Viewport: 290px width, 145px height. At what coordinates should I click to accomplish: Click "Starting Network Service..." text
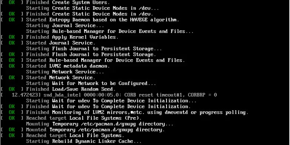(65, 72)
